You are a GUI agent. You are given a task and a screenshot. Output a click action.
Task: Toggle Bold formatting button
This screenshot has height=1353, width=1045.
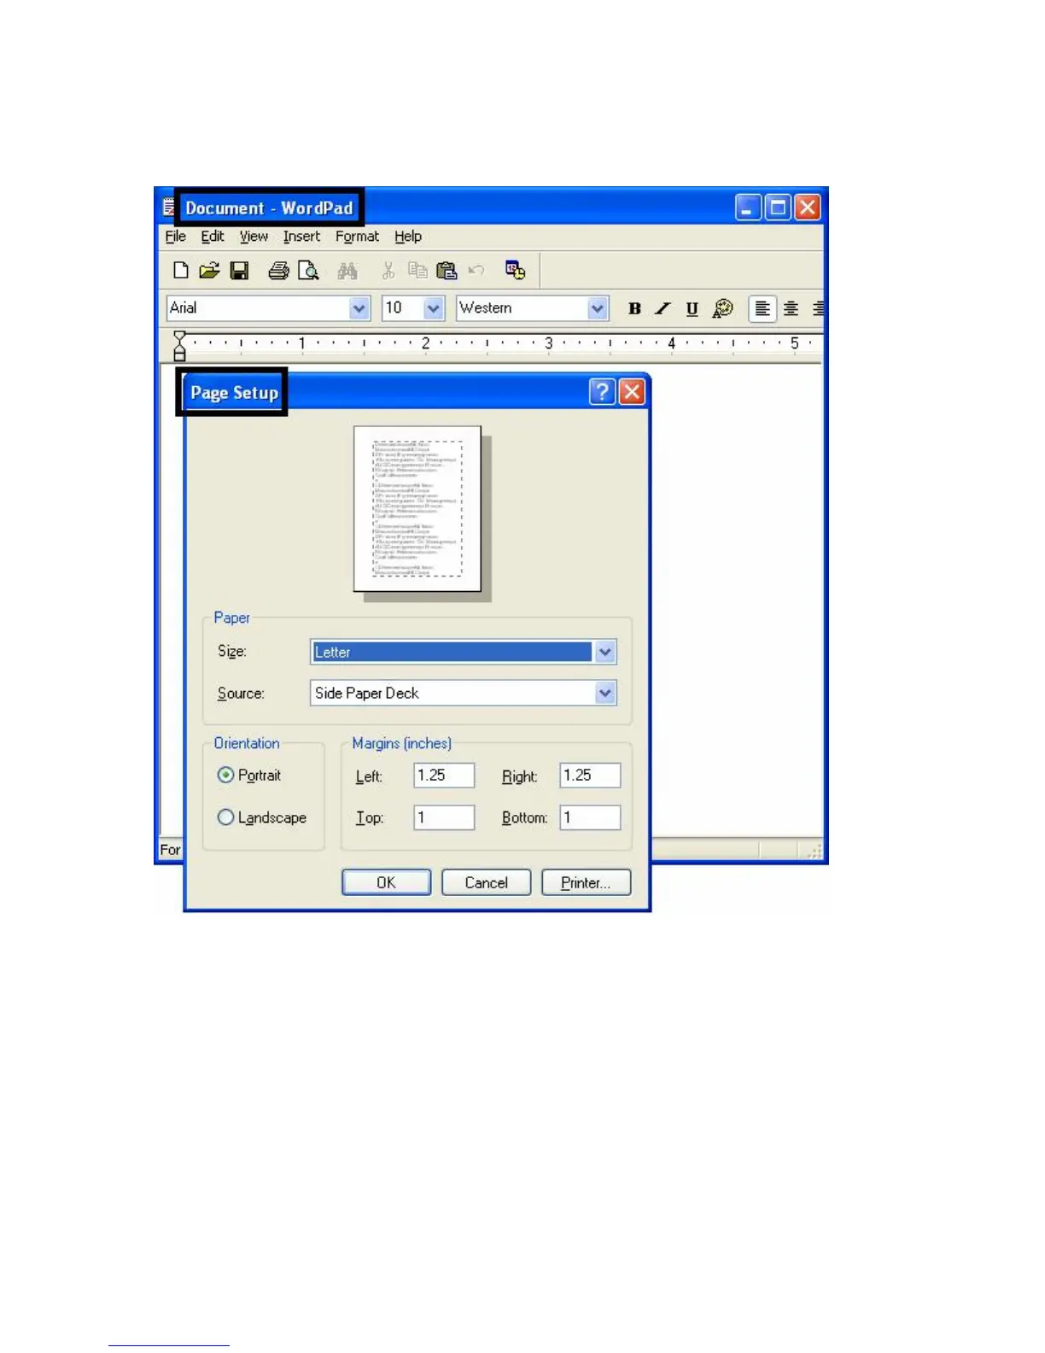tap(634, 308)
